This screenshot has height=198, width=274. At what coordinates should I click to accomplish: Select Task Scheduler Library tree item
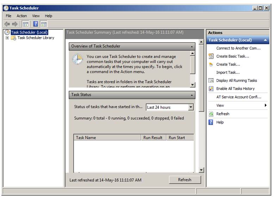coord(36,38)
